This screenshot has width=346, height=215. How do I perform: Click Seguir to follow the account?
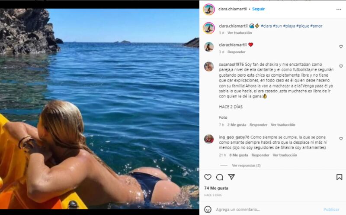[x=258, y=9]
